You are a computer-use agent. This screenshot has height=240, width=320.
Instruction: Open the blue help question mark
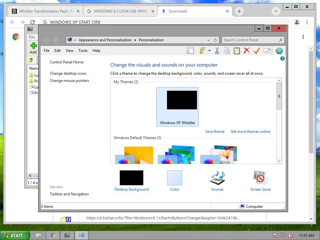pos(282,58)
